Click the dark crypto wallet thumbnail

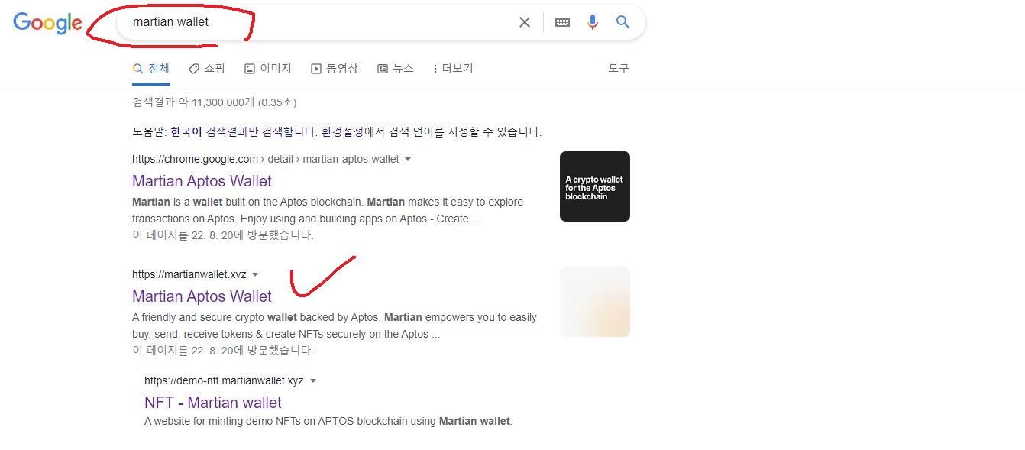[x=595, y=186]
